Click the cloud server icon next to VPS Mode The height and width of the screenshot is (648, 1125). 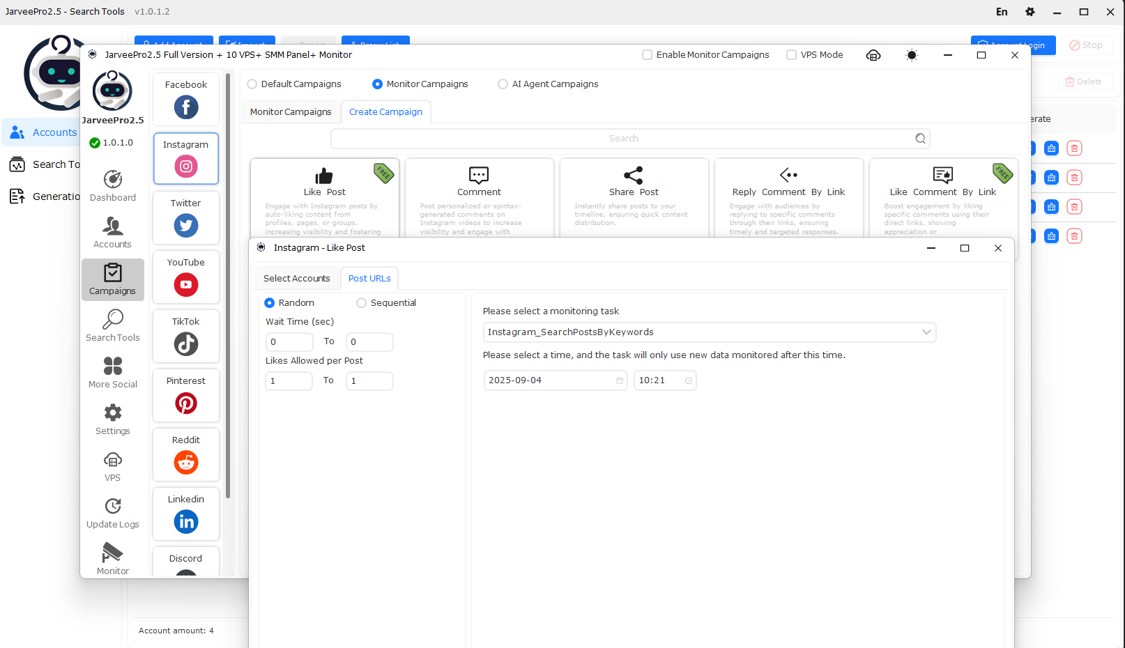[873, 55]
